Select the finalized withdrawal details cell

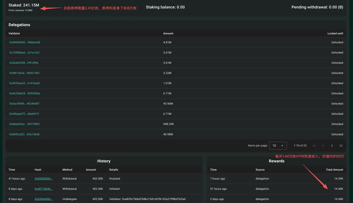click(x=115, y=179)
